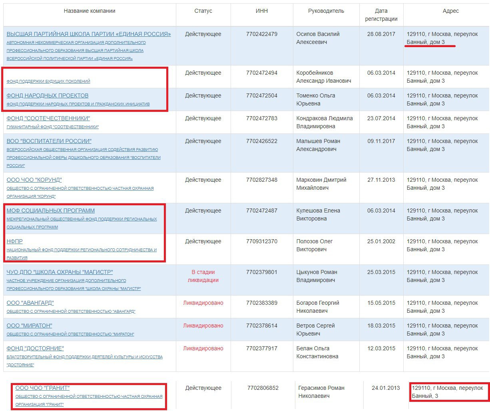
Task: Open the ООО "МИРАТОН" company link
Action: tap(30, 326)
